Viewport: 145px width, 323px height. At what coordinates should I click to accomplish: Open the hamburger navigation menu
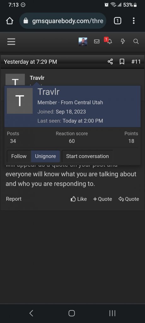pos(11,42)
